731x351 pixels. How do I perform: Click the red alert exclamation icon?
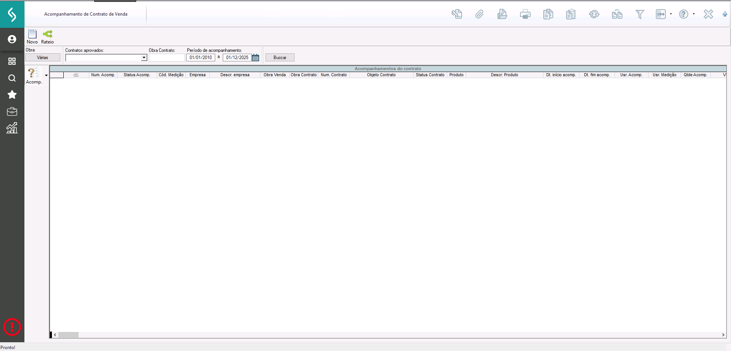[12, 327]
